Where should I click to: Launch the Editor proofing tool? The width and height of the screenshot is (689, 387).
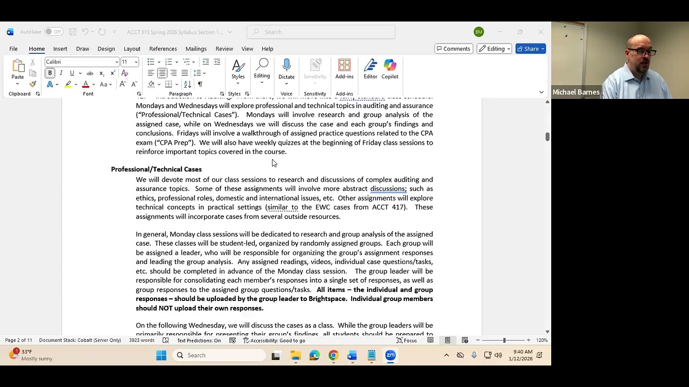tap(370, 69)
